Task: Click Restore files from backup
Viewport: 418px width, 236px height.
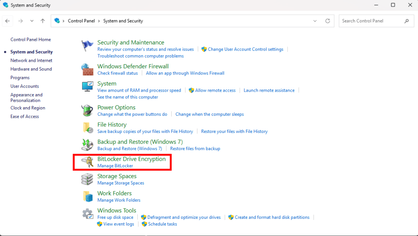Action: 195,148
